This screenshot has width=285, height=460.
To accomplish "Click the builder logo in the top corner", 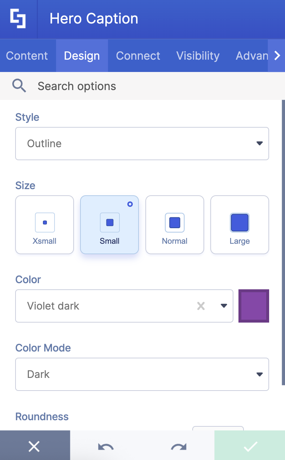I will [x=18, y=18].
